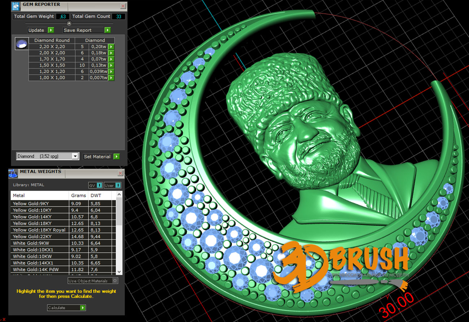Toggle Use Object Materials option
Viewport: 469px width, 322px height.
coord(93,281)
